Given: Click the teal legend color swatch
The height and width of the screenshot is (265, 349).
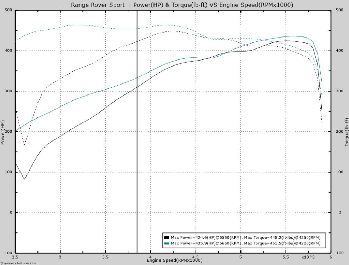Looking at the screenshot, I should [x=167, y=243].
